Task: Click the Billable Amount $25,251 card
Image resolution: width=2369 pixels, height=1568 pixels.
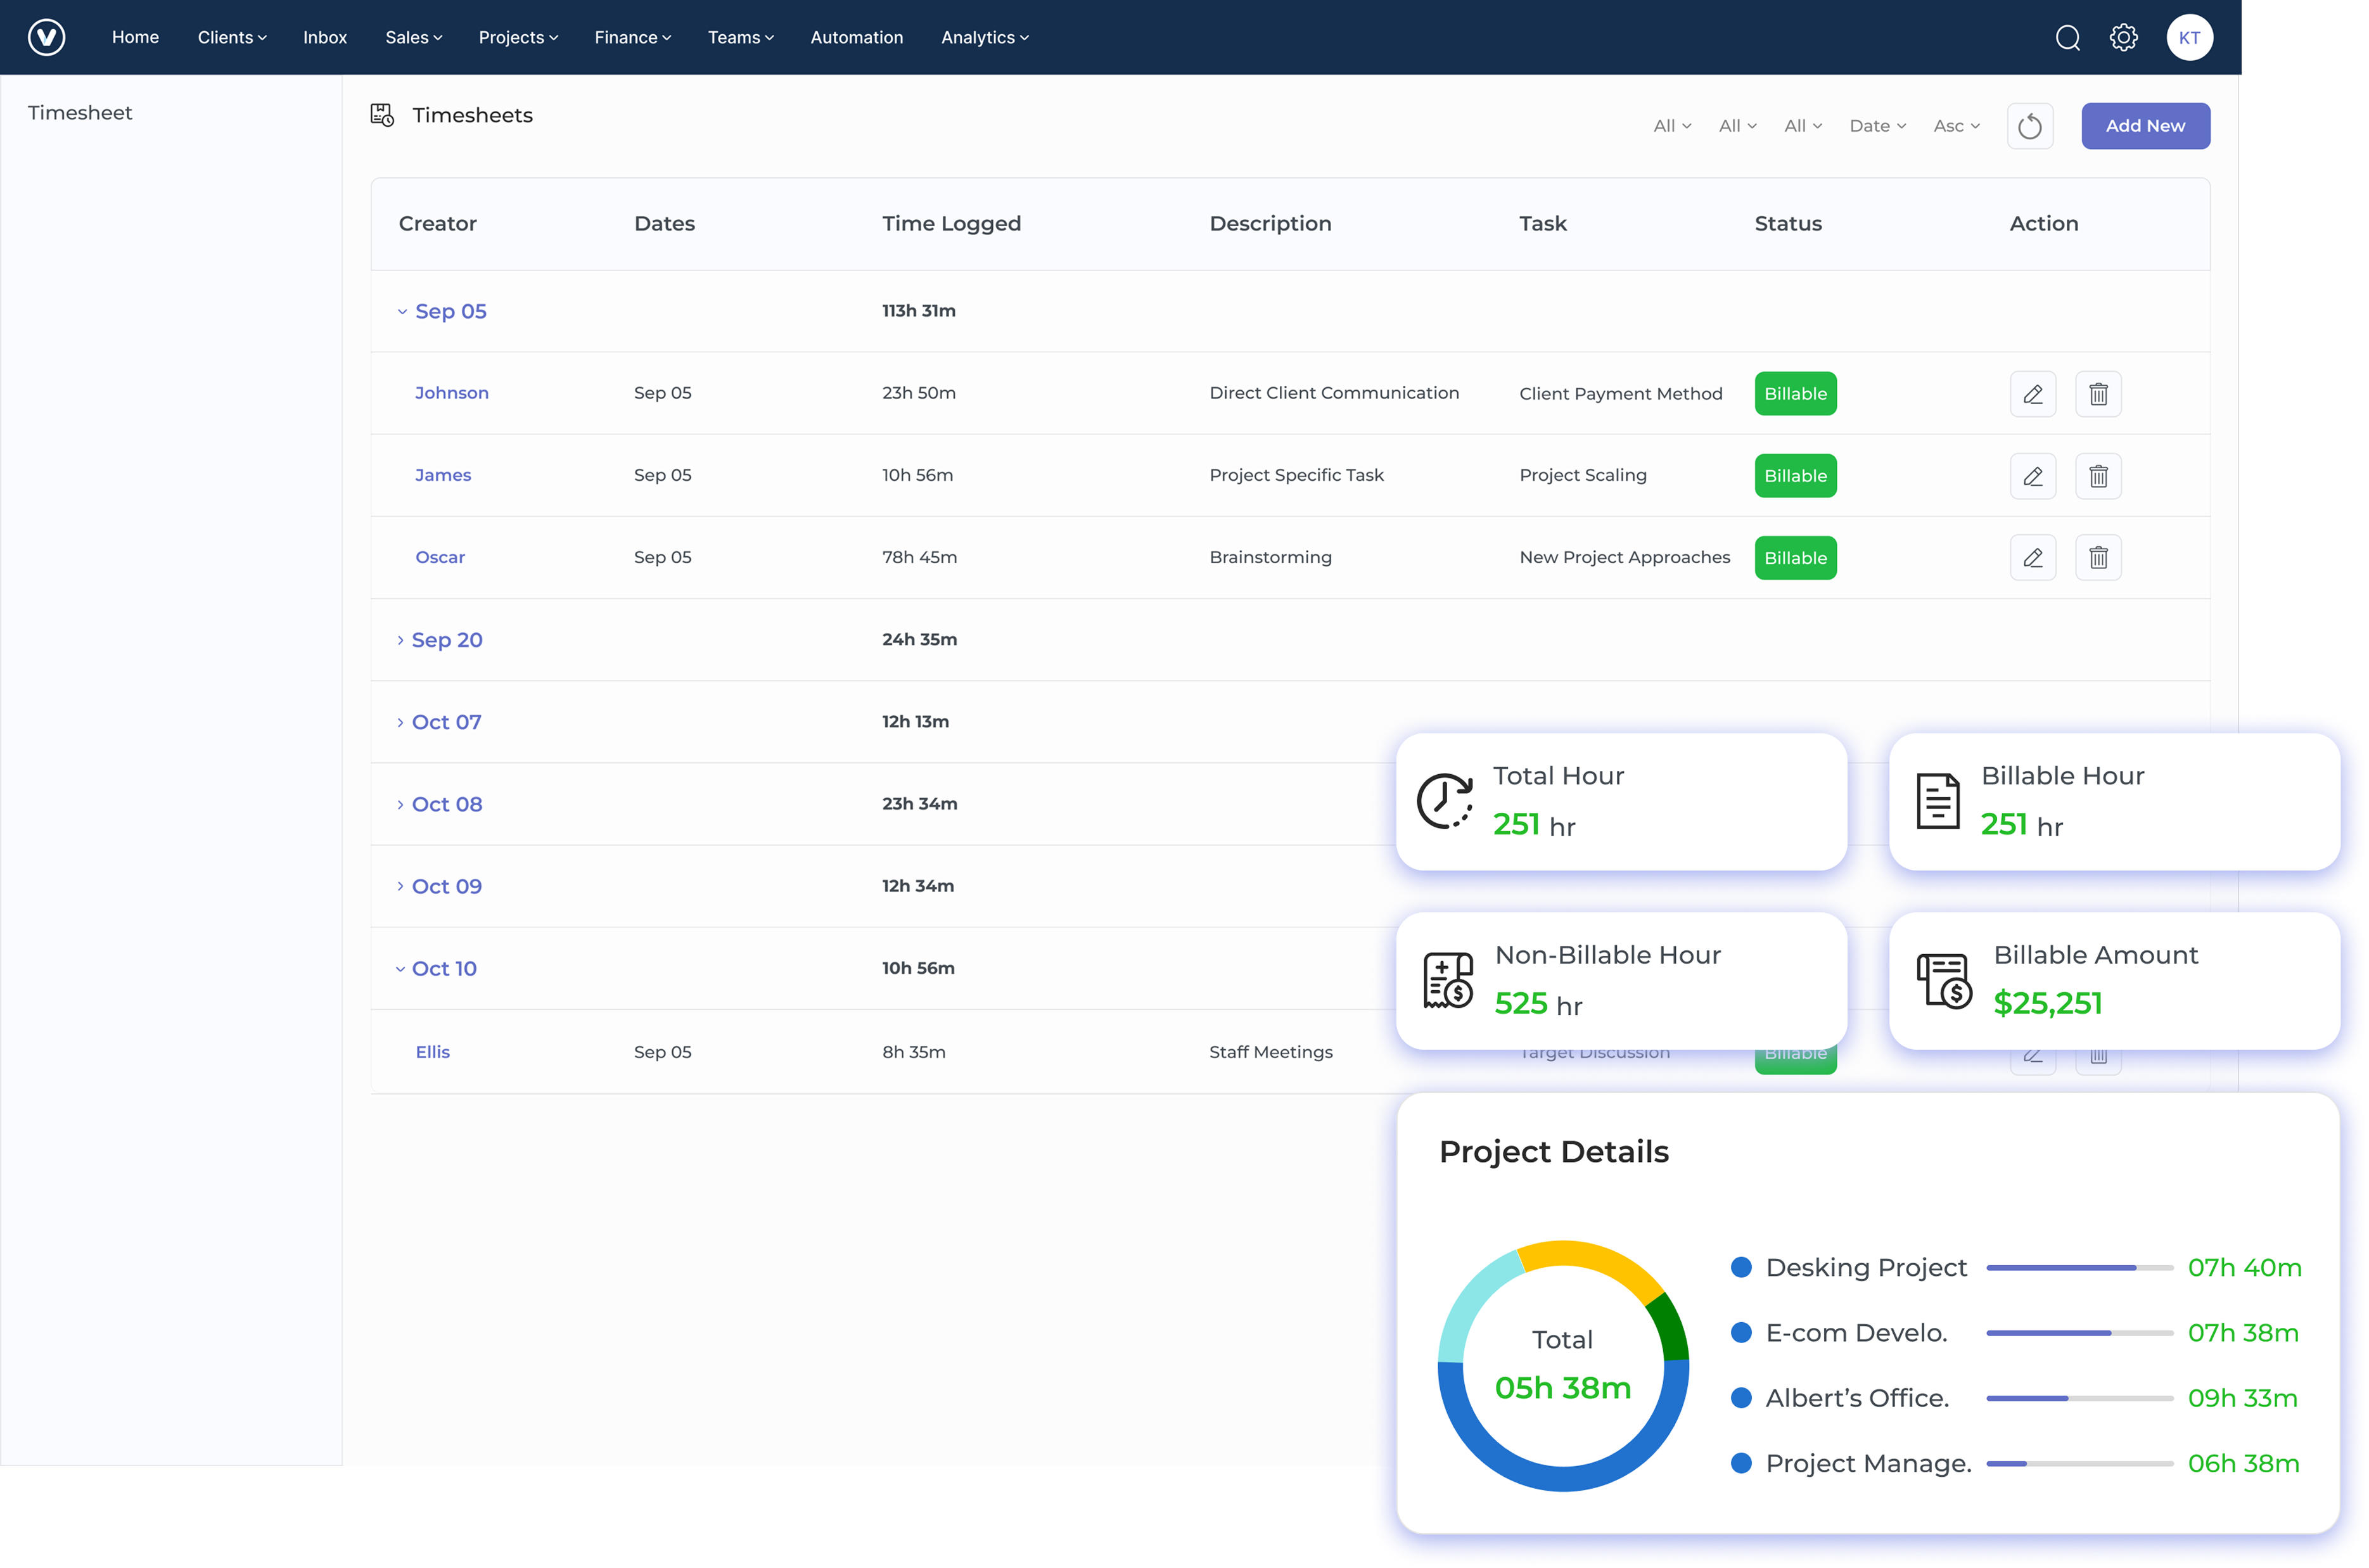Action: click(2114, 980)
